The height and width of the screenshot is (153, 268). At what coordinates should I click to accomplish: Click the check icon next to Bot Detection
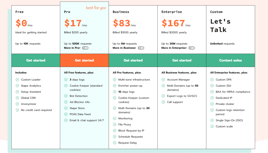pyautogui.click(x=66, y=96)
